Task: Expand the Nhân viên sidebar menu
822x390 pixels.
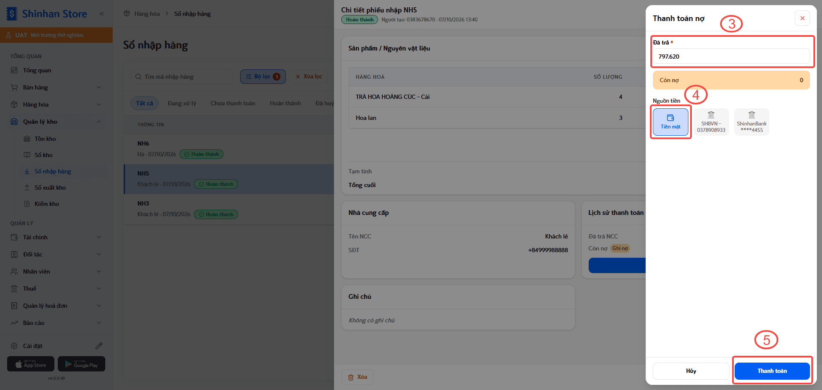Action: pyautogui.click(x=57, y=271)
